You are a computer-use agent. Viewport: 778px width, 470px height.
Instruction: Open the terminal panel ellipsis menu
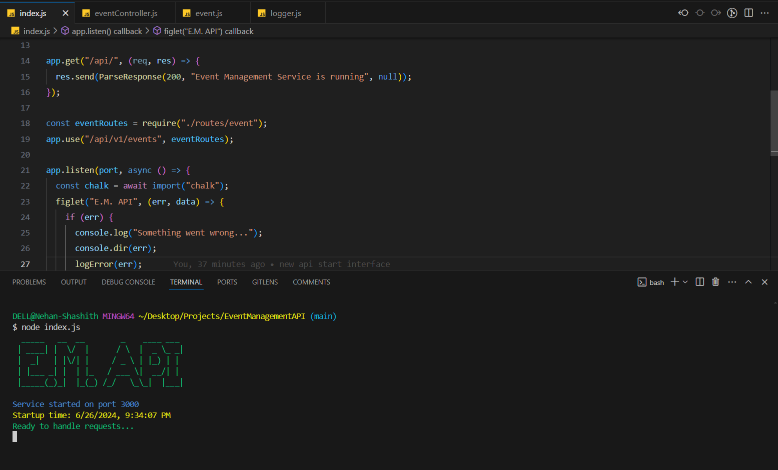coord(732,282)
